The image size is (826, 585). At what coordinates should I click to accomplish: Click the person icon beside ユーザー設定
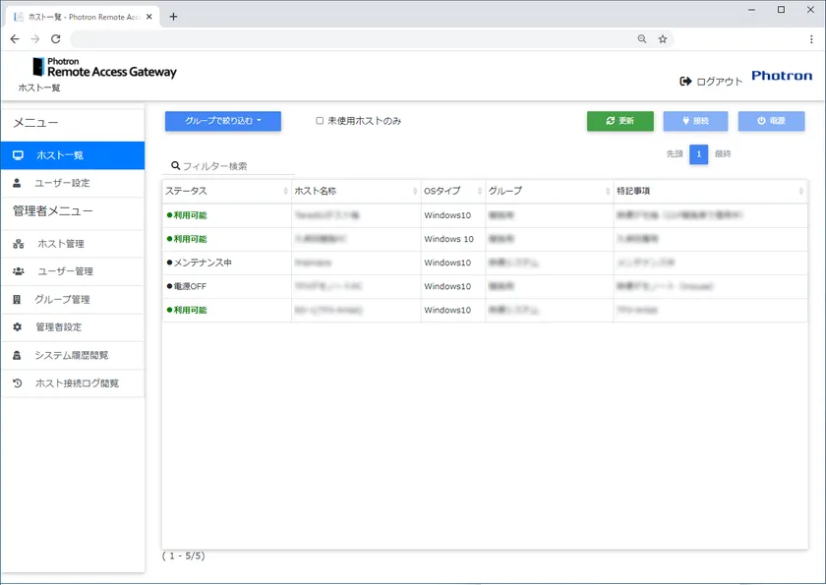tap(18, 183)
